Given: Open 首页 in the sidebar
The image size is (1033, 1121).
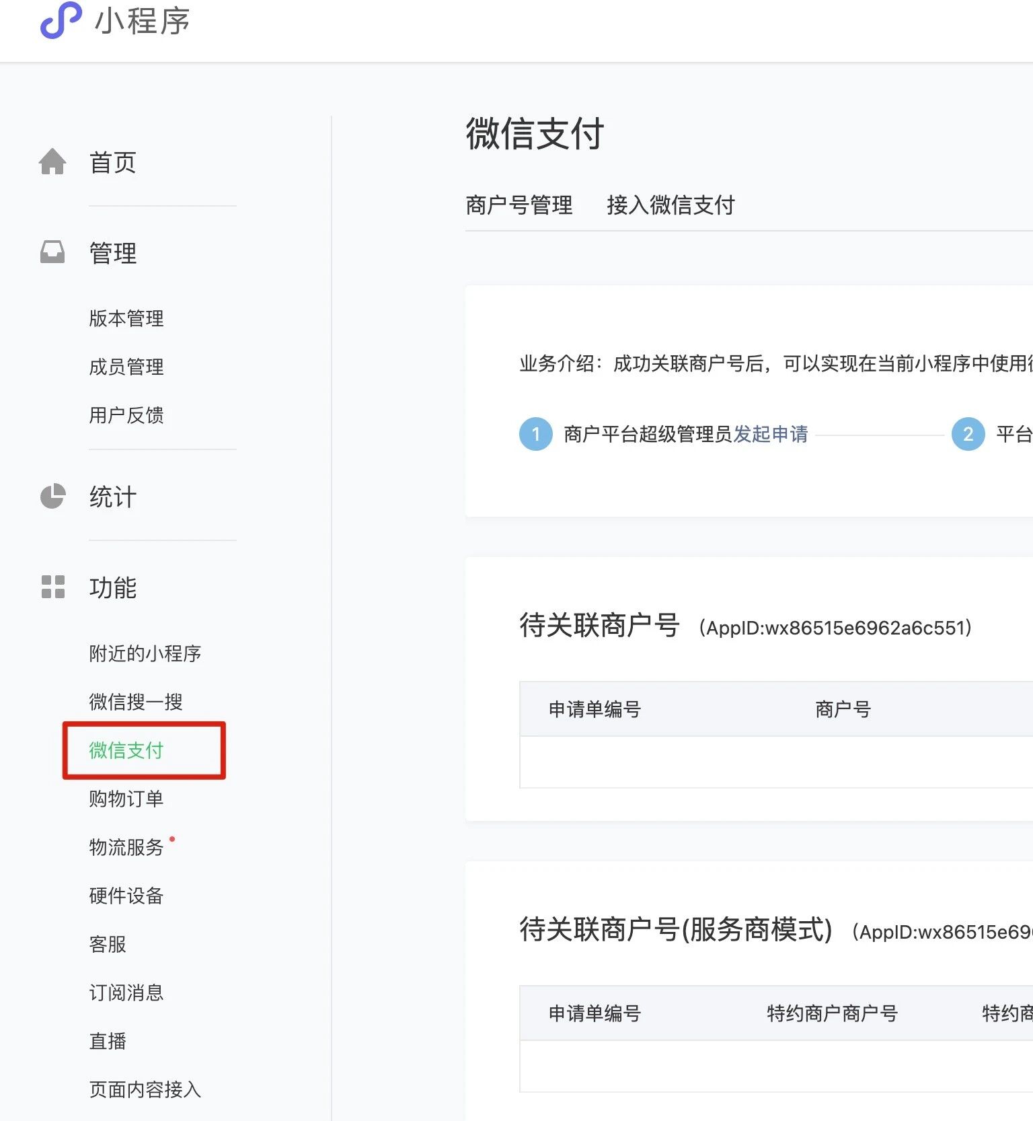Looking at the screenshot, I should point(113,162).
